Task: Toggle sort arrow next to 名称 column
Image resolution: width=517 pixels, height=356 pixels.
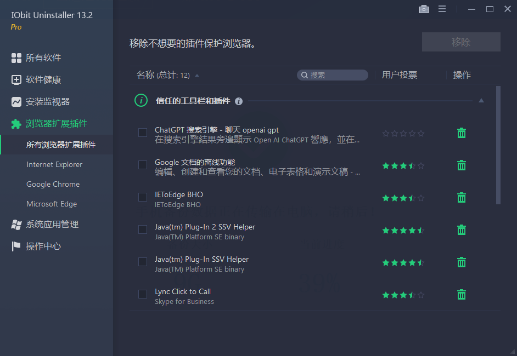Action: pos(197,76)
